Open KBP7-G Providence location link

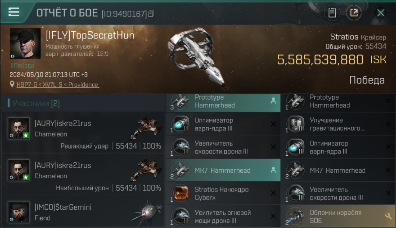click(57, 85)
